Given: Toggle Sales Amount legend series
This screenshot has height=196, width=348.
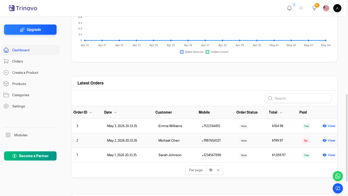Looking at the screenshot, I should coord(192,52).
